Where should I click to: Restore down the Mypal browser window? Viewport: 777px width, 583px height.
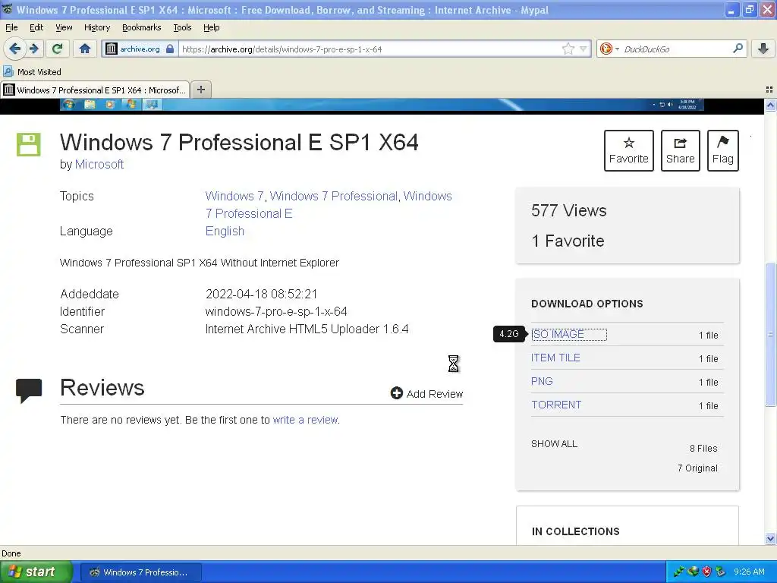[749, 9]
